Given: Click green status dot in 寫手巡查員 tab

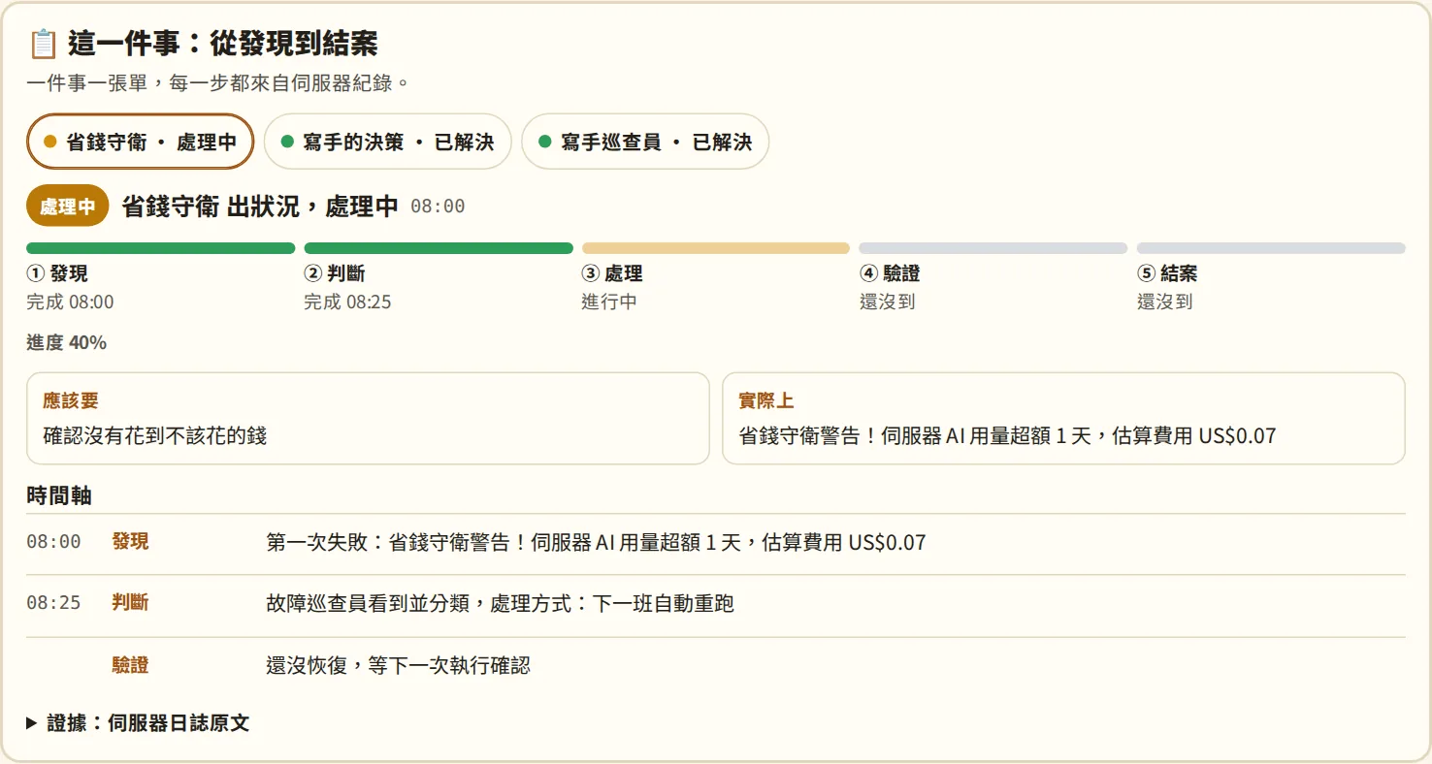Looking at the screenshot, I should click(545, 142).
